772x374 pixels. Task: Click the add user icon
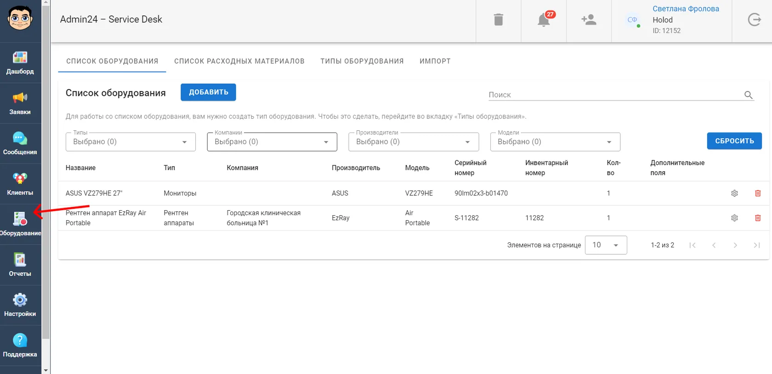pyautogui.click(x=589, y=20)
